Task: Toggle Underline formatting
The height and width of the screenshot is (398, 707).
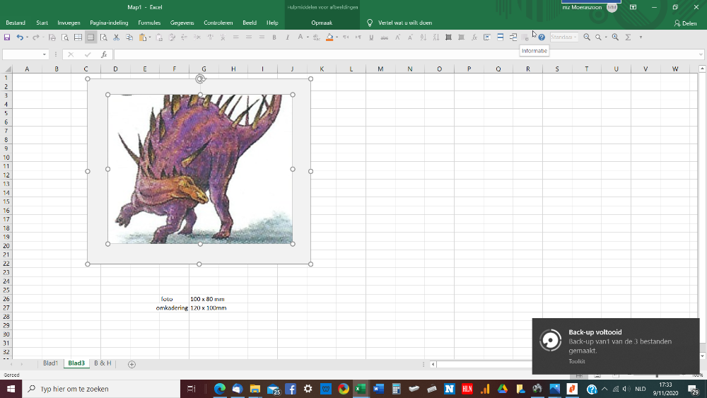Action: (371, 37)
